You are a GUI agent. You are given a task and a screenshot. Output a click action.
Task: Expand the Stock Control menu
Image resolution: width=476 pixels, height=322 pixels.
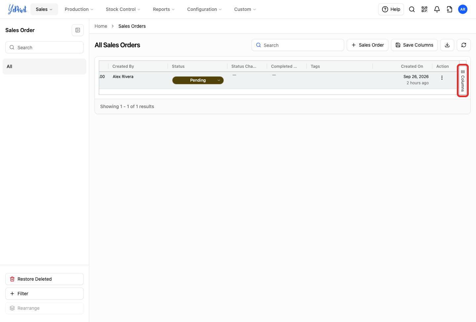pos(123,9)
